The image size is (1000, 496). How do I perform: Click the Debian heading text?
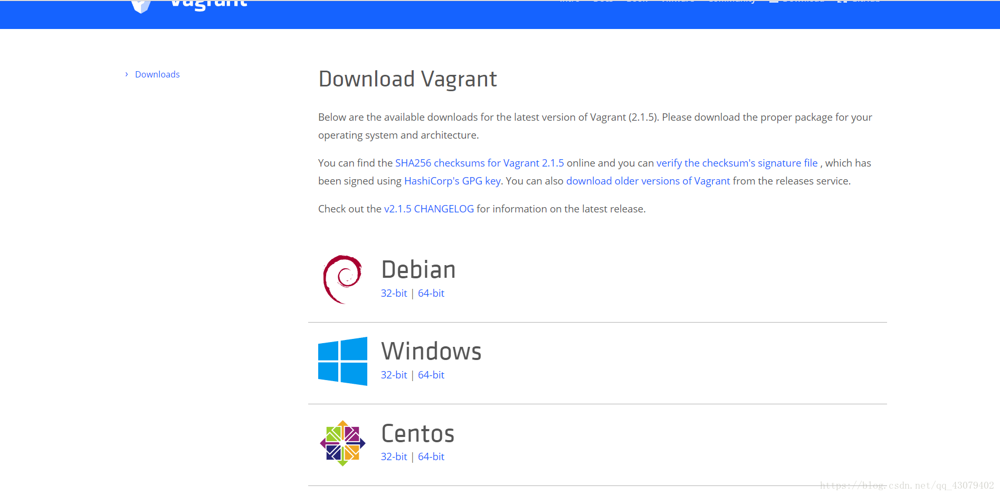[x=418, y=270]
